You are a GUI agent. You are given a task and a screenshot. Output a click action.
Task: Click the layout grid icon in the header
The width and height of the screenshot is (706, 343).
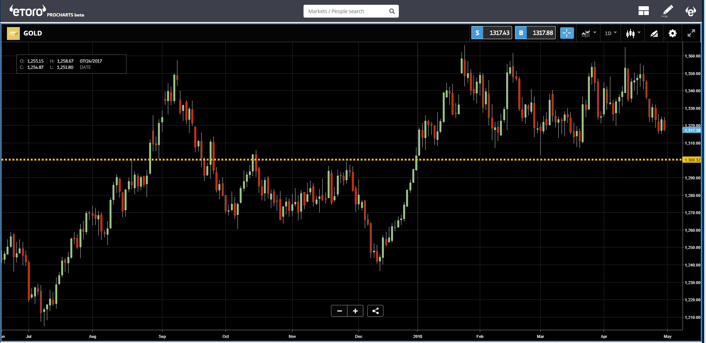click(644, 11)
